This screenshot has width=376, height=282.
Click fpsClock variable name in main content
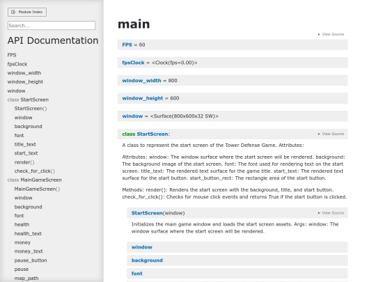tap(133, 63)
